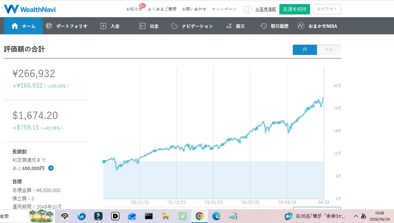The image size is (394, 223).
Task: Click the WealthNavi logo
Action: pyautogui.click(x=30, y=9)
